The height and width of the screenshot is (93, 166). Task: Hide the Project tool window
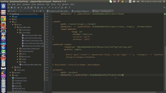[44, 11]
